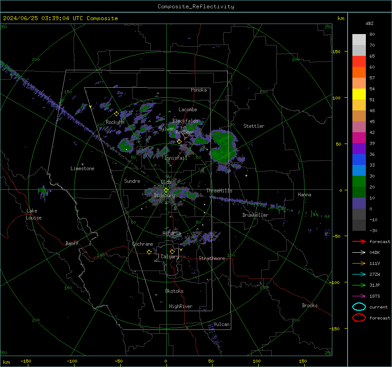Choose the cyan 27ZW arrow legend entry
392x367 pixels.
coord(359,274)
